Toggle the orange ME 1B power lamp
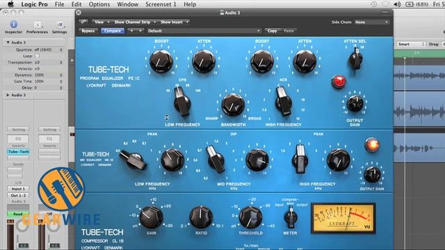Screen dimensions: 445x250 click(372, 145)
